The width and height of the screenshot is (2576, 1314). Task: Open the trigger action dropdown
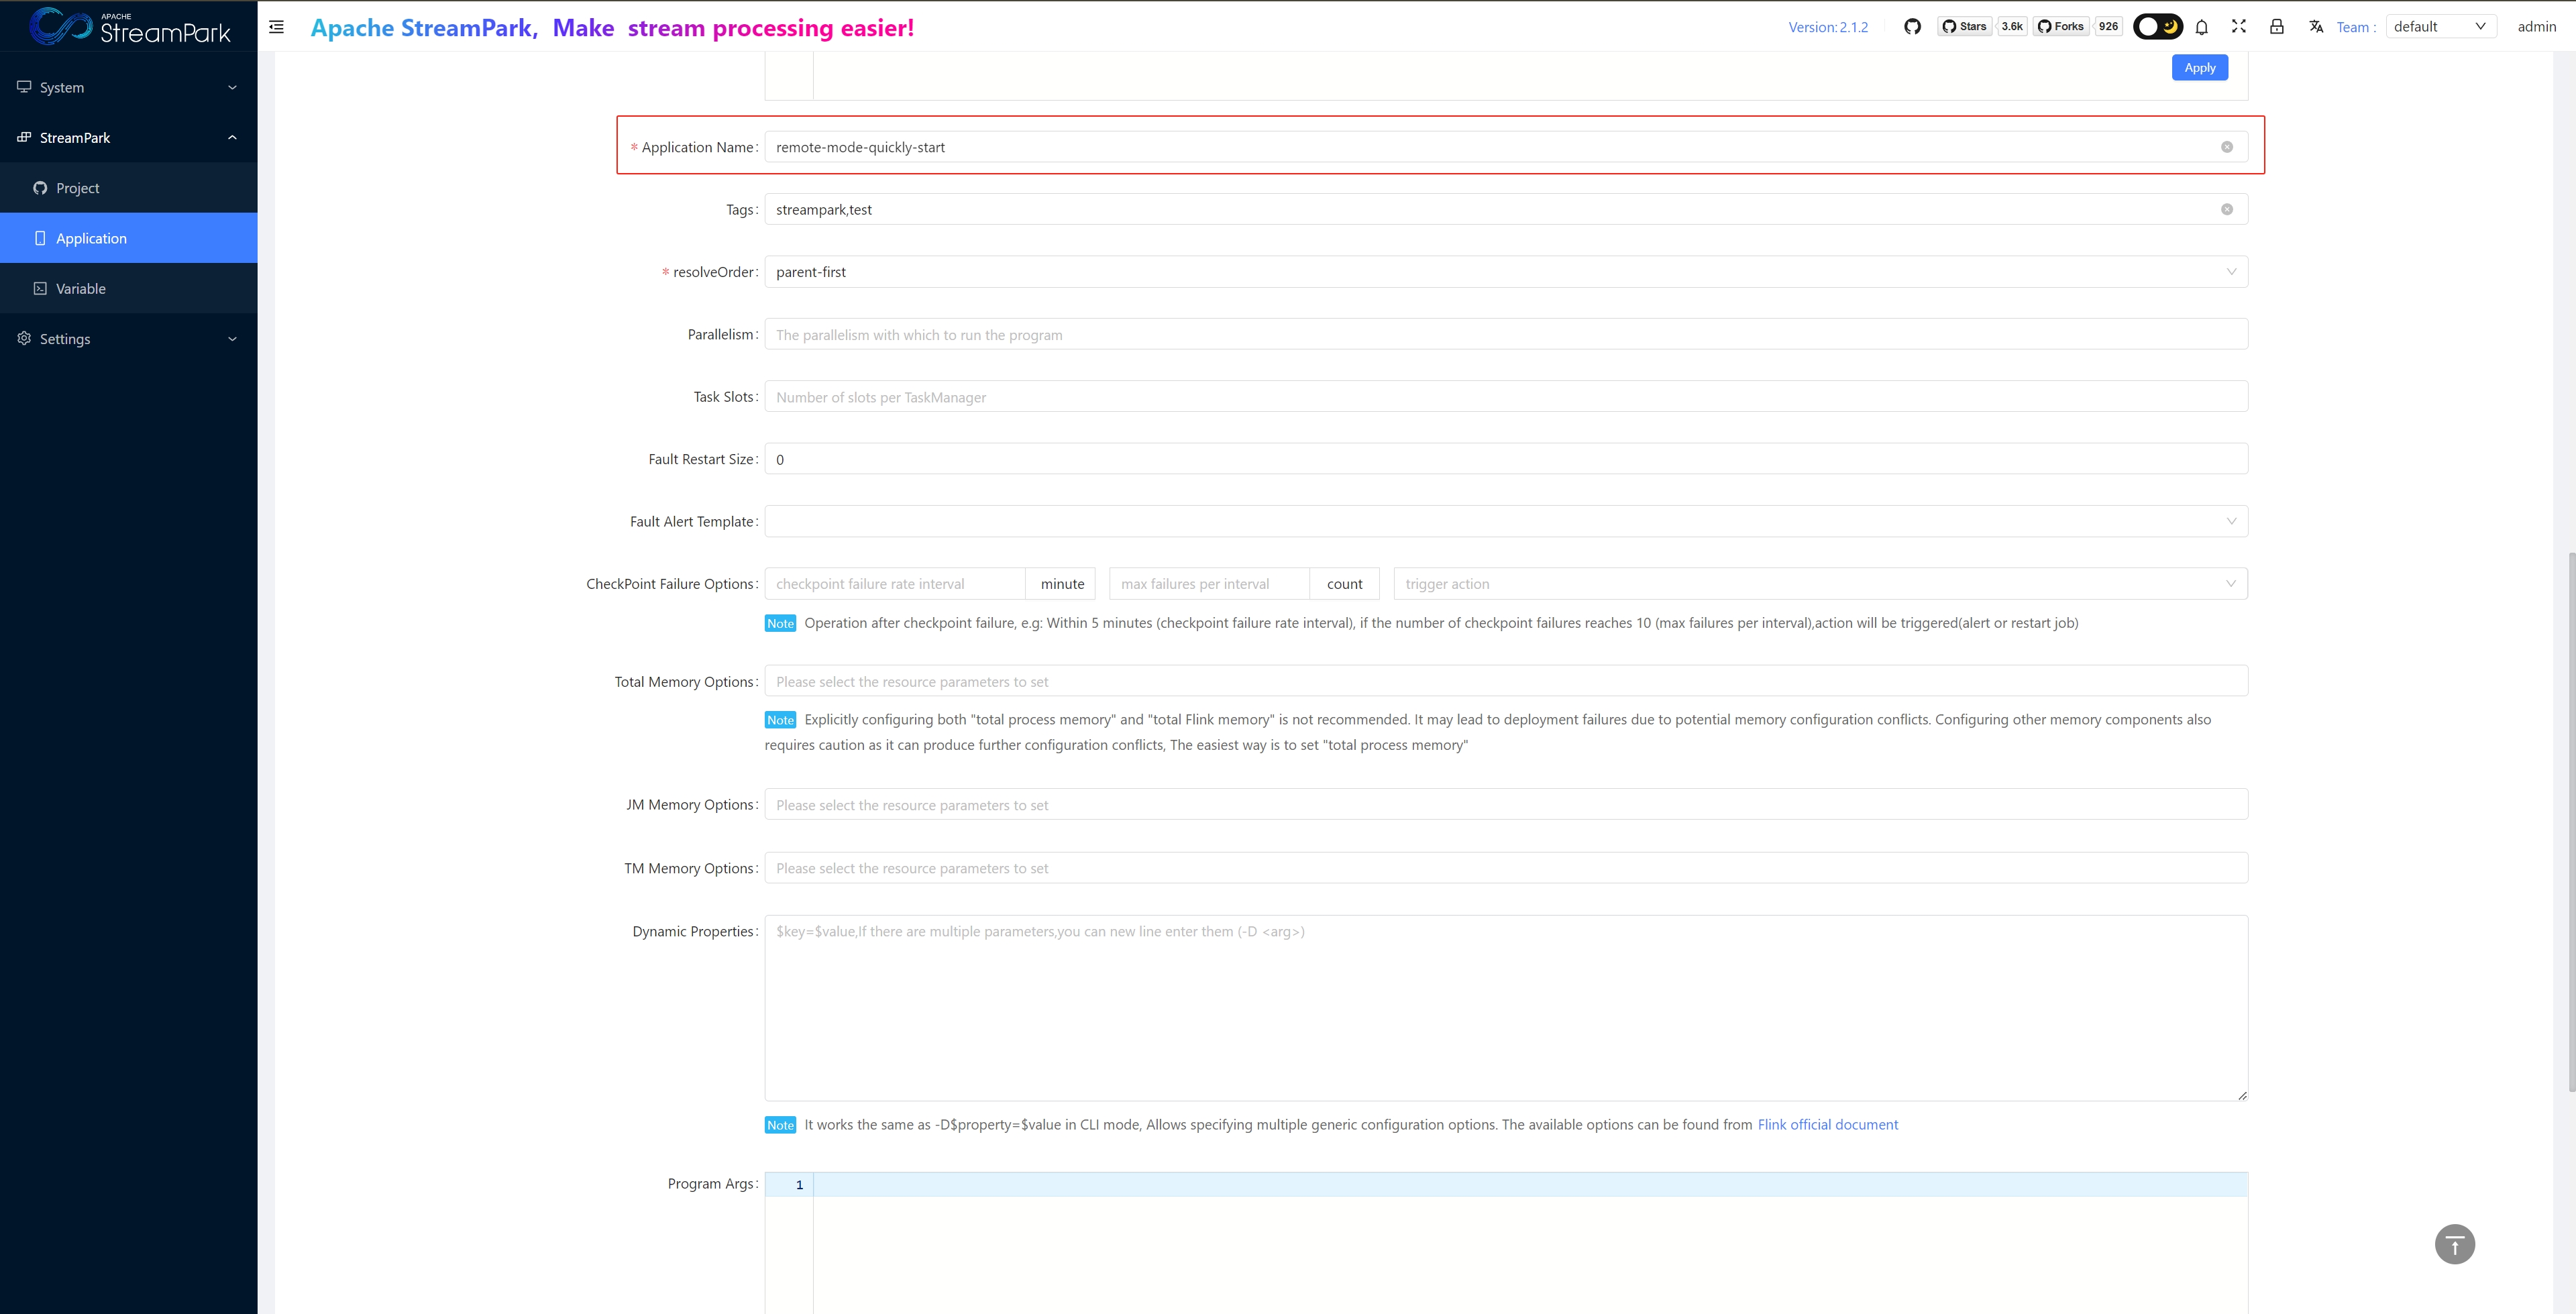(x=1819, y=584)
